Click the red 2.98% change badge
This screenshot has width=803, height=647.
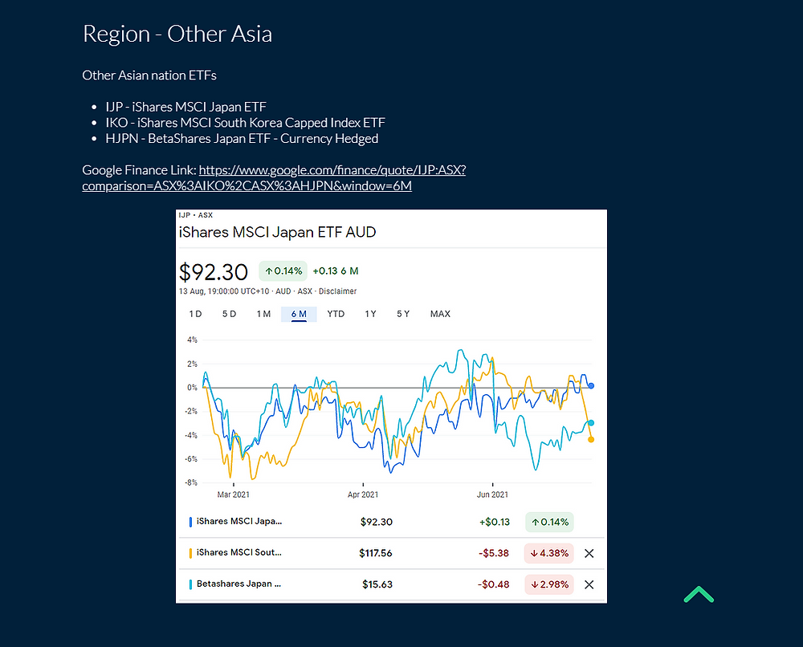pyautogui.click(x=549, y=584)
